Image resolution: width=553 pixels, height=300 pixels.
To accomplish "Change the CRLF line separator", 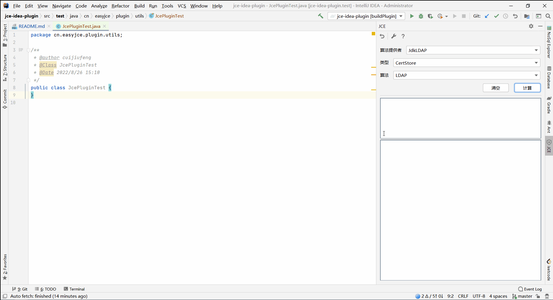I will pyautogui.click(x=463, y=296).
